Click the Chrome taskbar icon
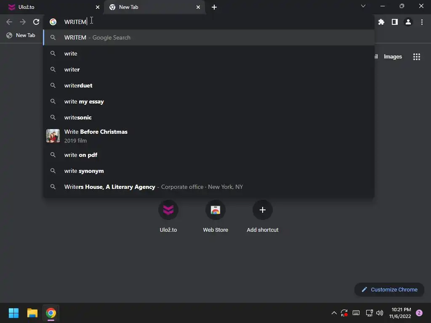The height and width of the screenshot is (323, 431). pos(51,313)
